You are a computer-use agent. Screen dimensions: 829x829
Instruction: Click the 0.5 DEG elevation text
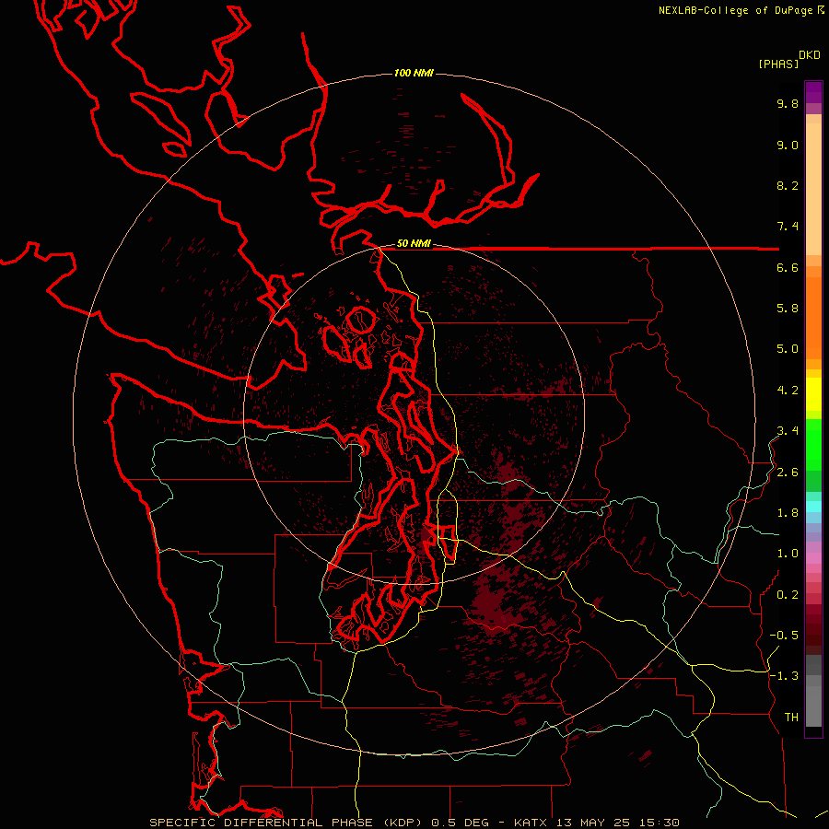pos(461,823)
